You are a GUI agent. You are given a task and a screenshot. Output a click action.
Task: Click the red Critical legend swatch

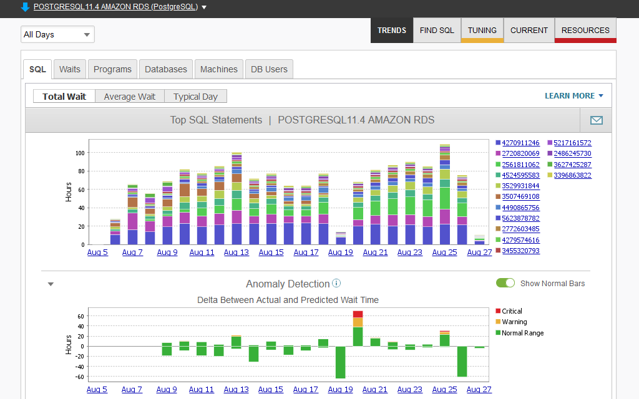tap(497, 311)
